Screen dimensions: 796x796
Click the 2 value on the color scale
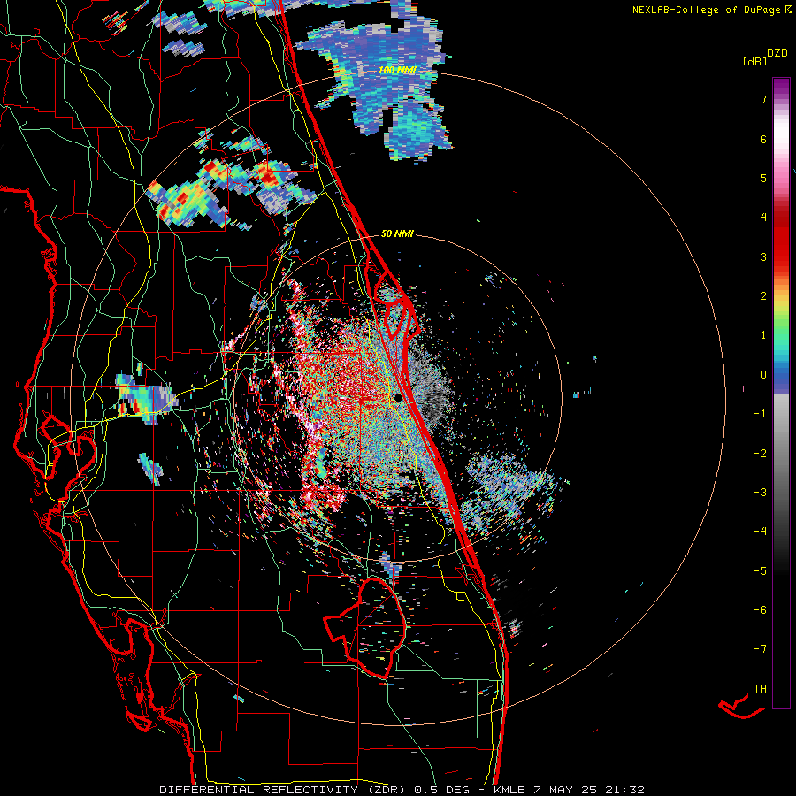[763, 296]
